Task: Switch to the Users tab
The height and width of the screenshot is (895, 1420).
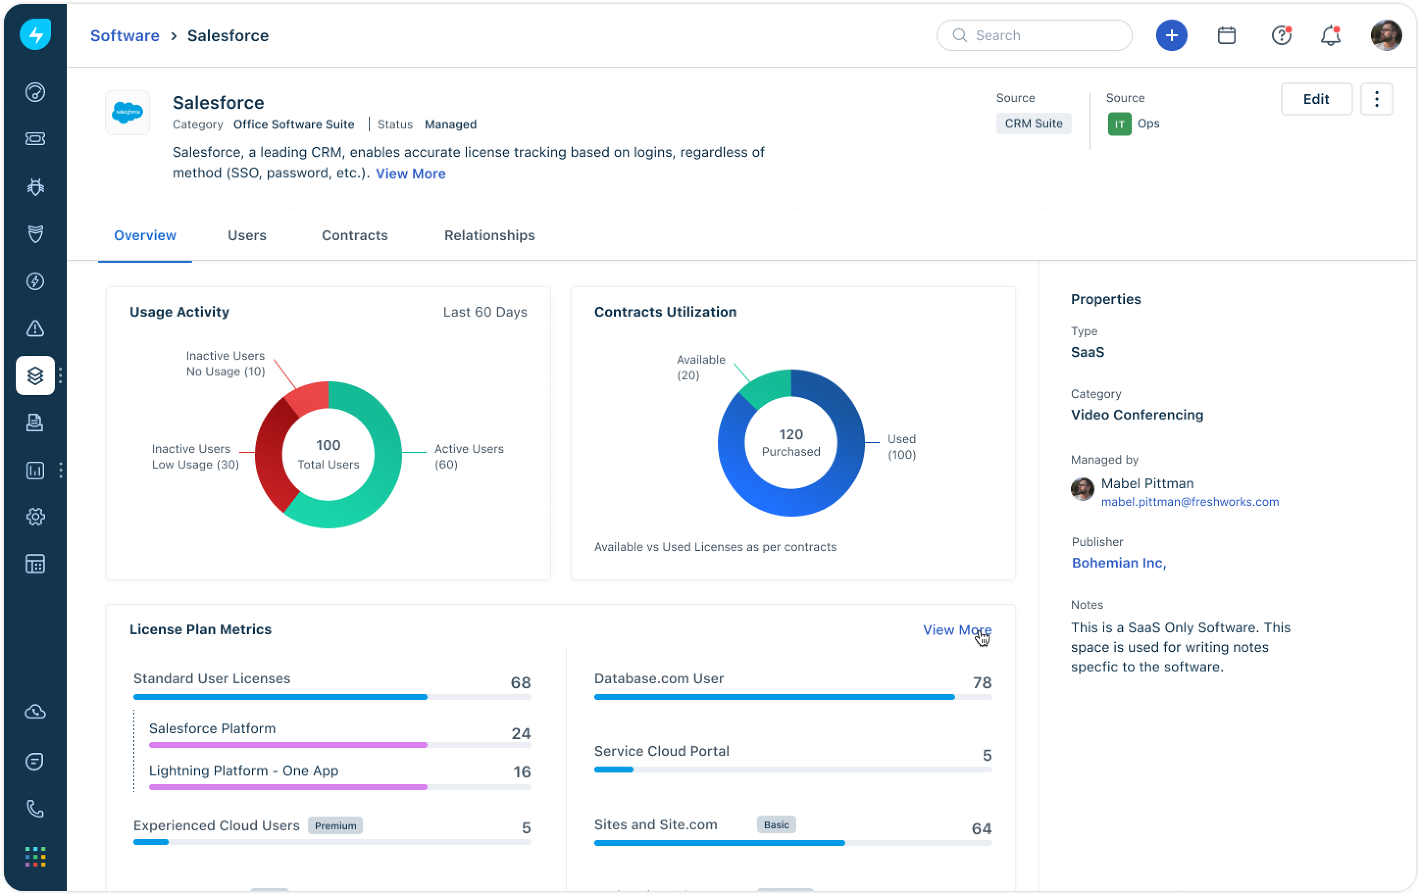Action: pyautogui.click(x=247, y=235)
